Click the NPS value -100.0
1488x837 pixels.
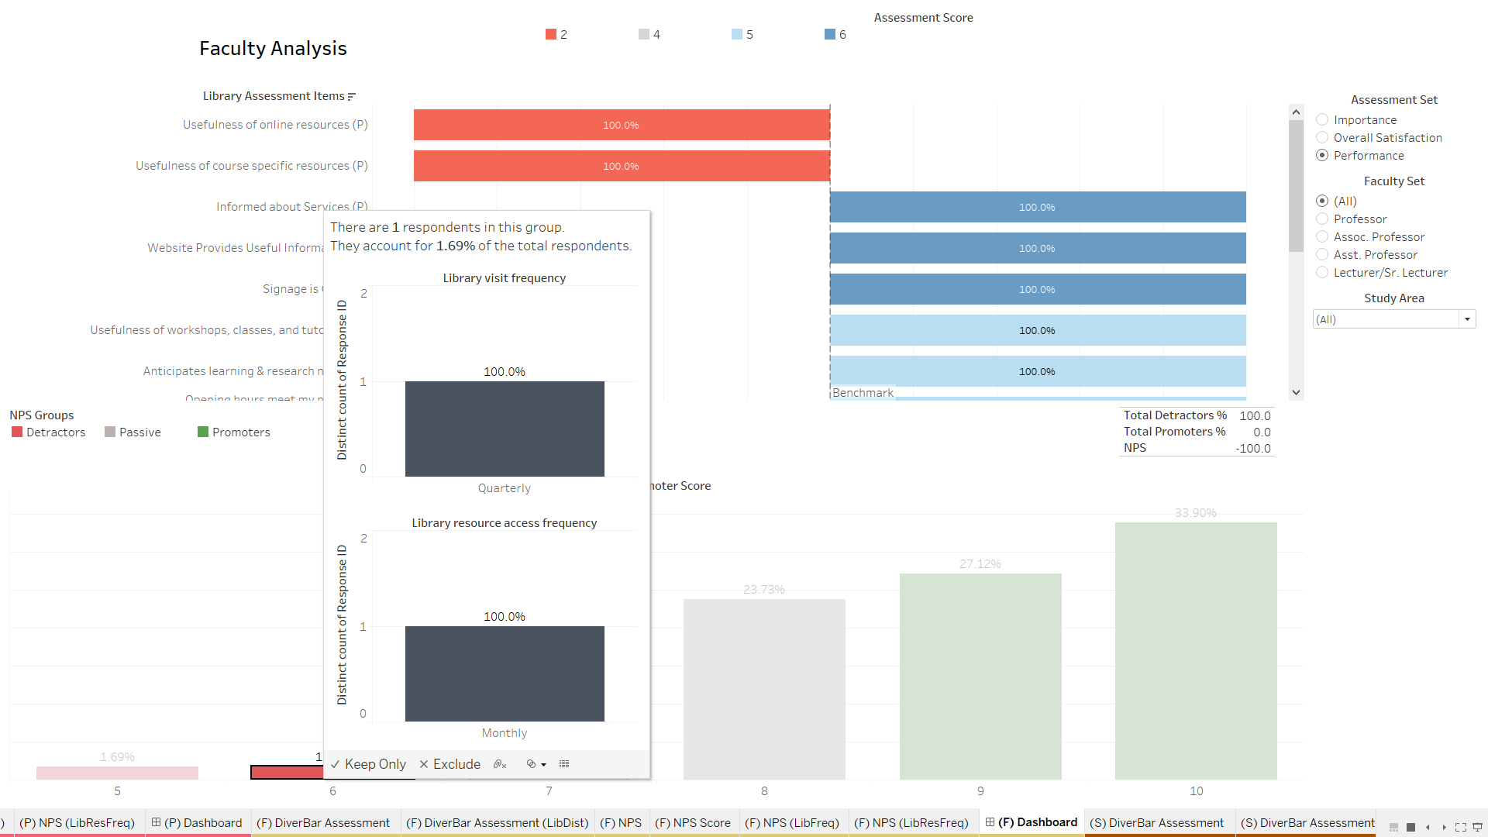(x=1253, y=448)
